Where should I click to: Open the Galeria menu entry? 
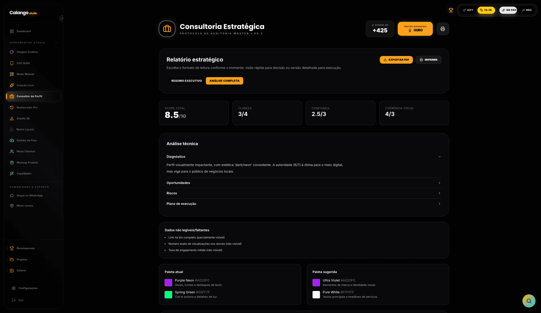pyautogui.click(x=33, y=270)
